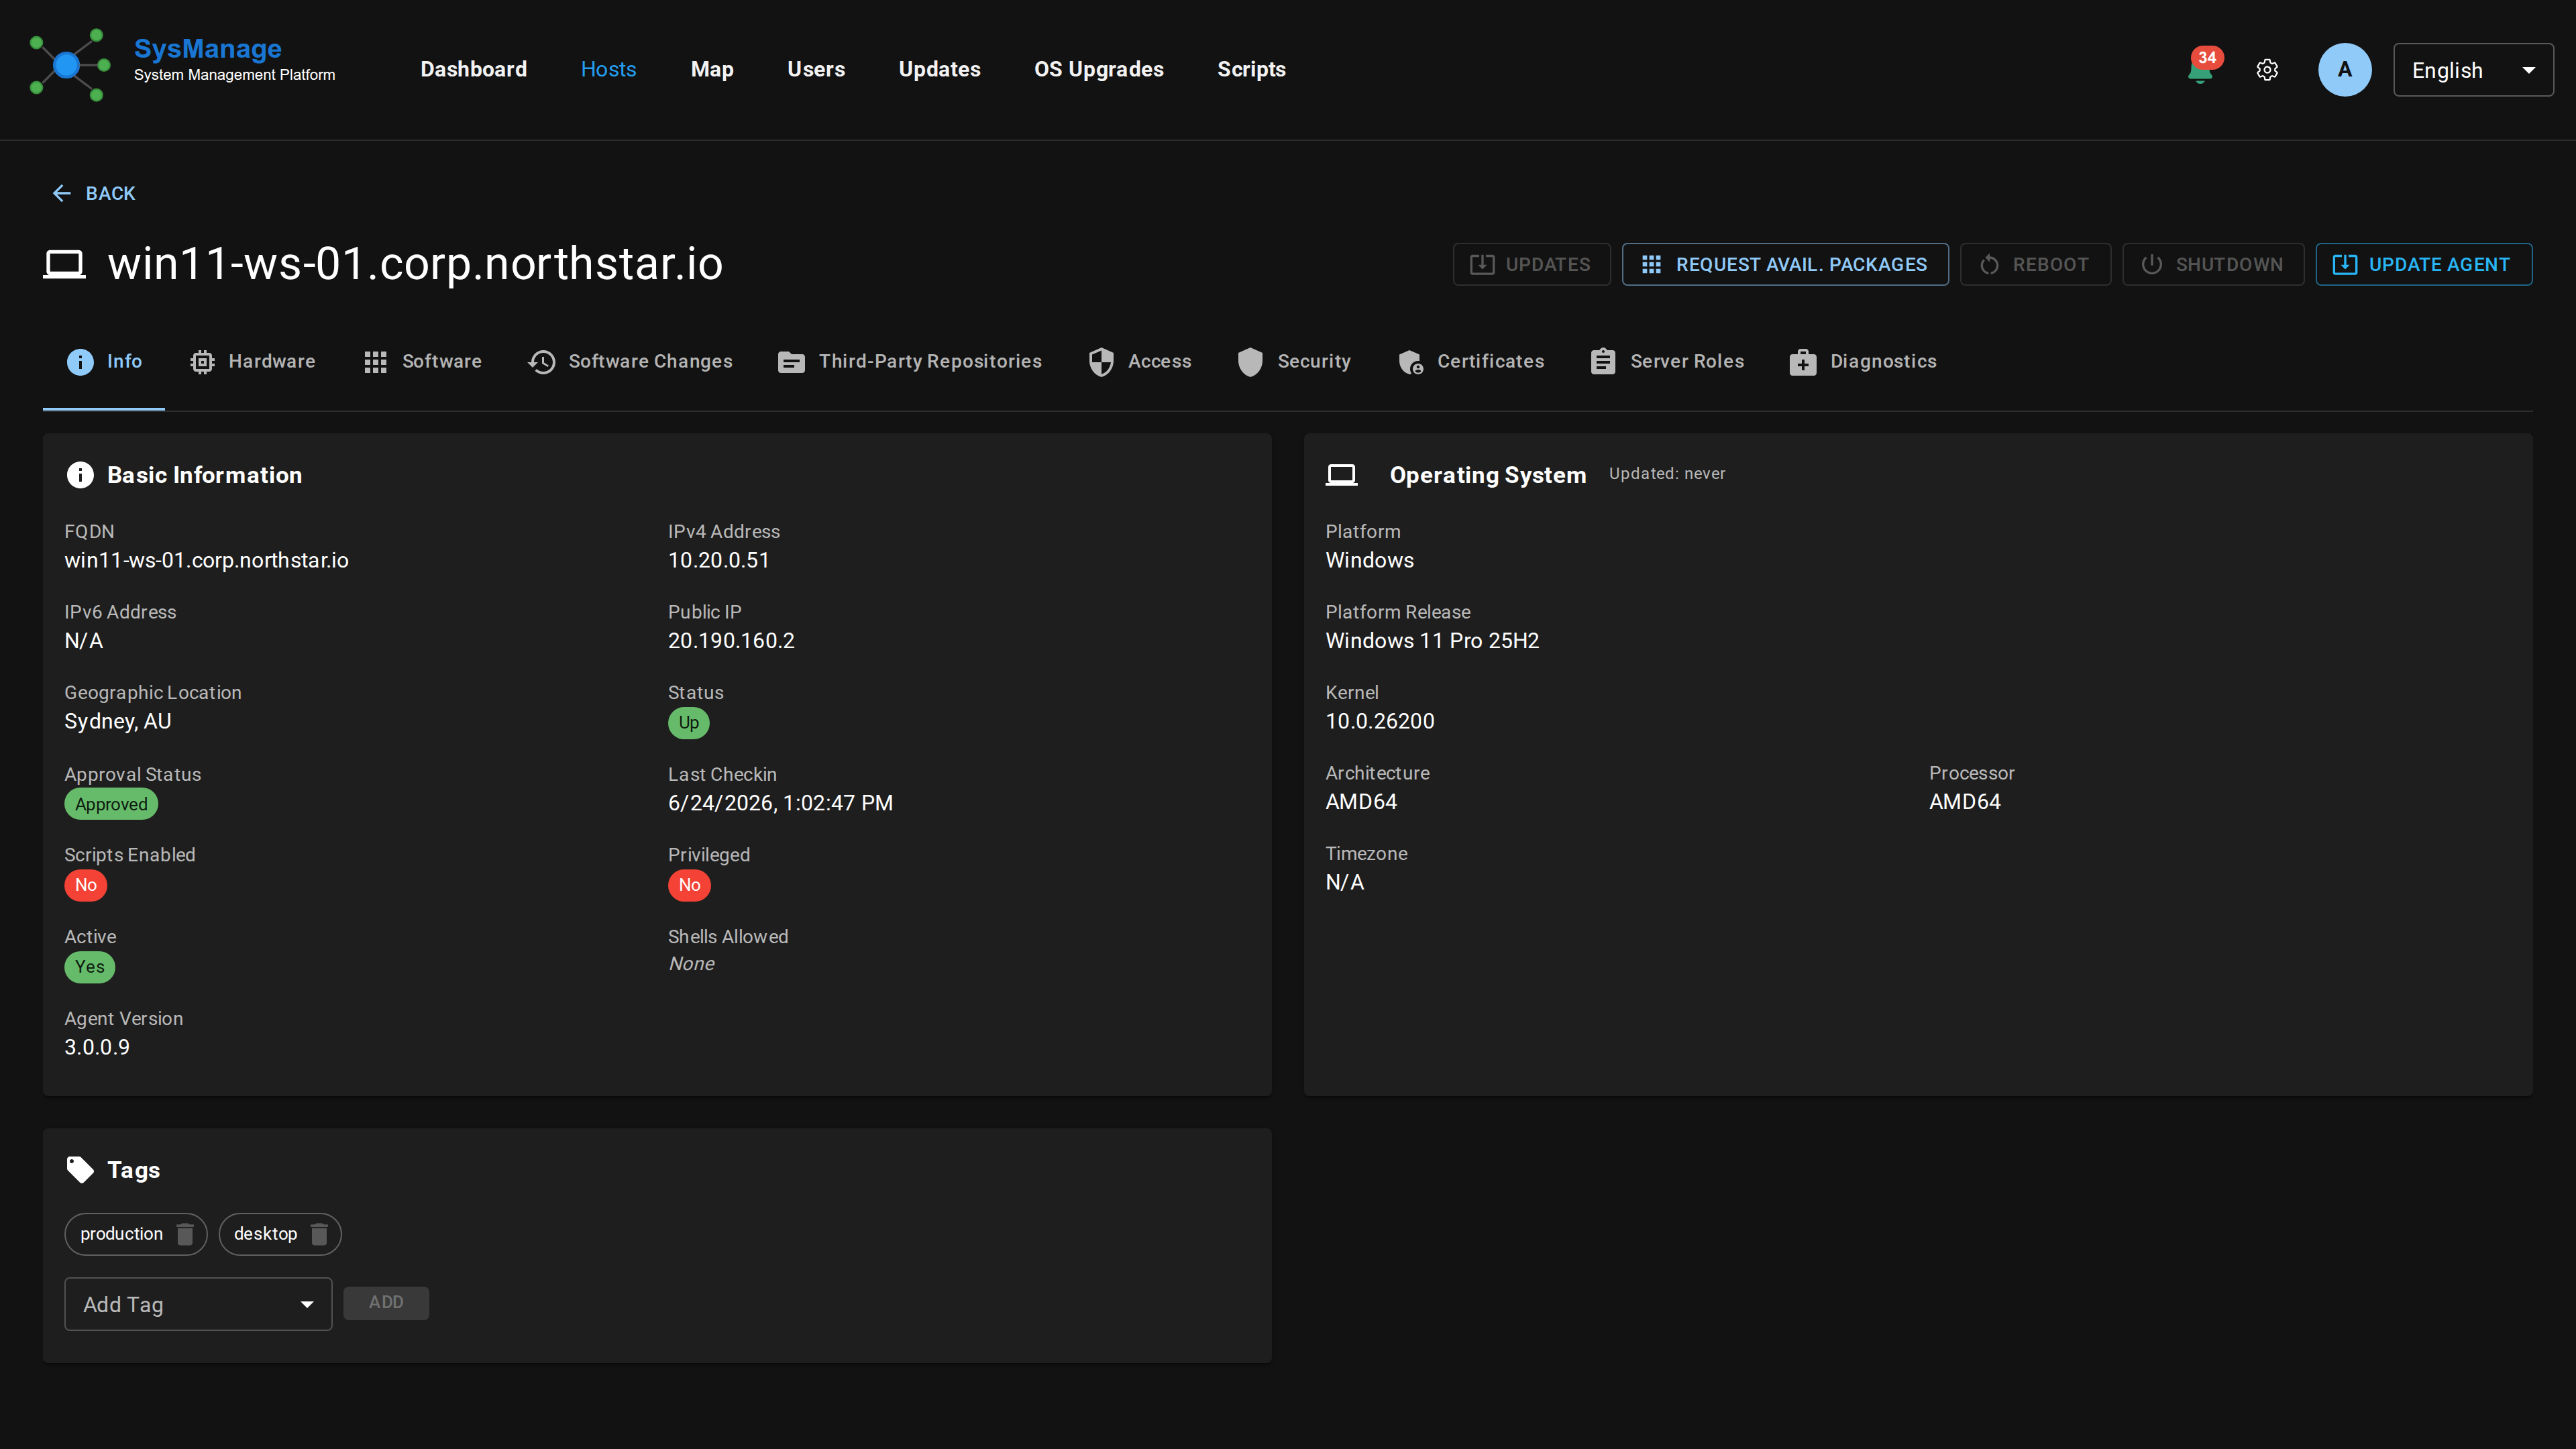The image size is (2576, 1449).
Task: Click the back arrow icon
Action: [x=62, y=193]
